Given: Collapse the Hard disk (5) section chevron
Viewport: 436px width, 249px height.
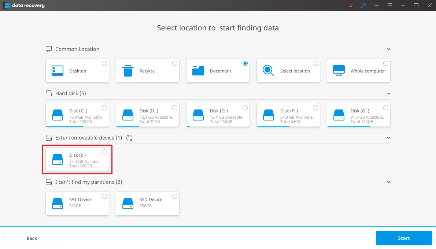Looking at the screenshot, I should pos(388,93).
